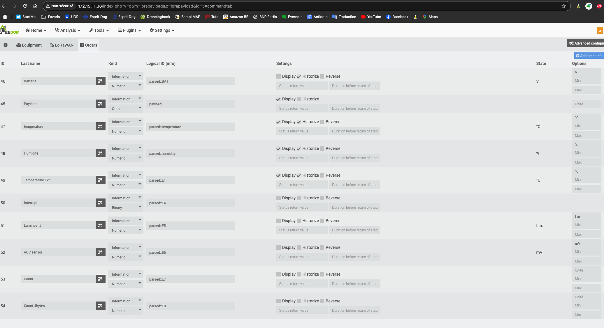Uncheck Historize for température order

(299, 122)
